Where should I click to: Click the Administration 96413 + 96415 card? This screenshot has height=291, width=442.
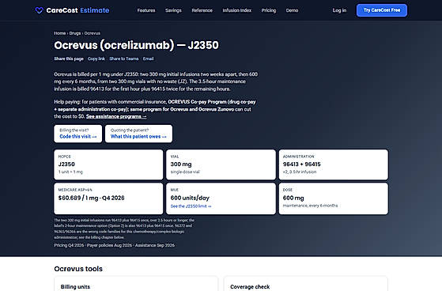pos(334,164)
